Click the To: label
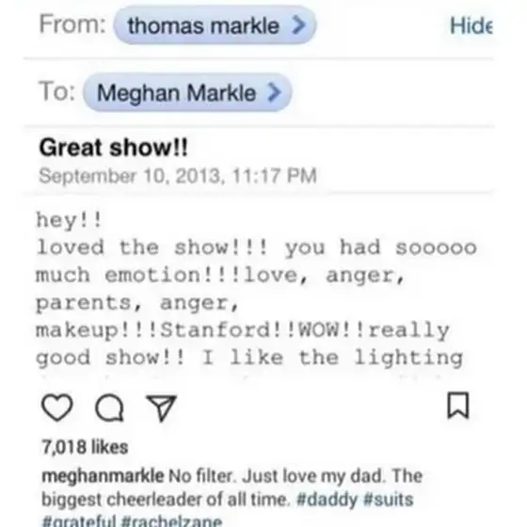The width and height of the screenshot is (527, 527). pos(57,91)
